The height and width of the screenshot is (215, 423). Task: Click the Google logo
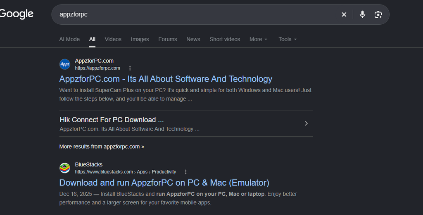[x=17, y=14]
